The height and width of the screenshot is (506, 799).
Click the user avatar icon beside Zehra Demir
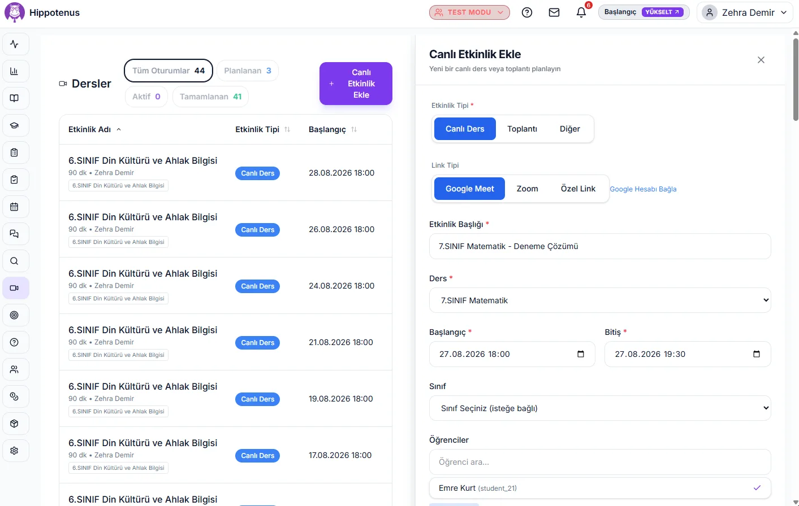pyautogui.click(x=710, y=12)
